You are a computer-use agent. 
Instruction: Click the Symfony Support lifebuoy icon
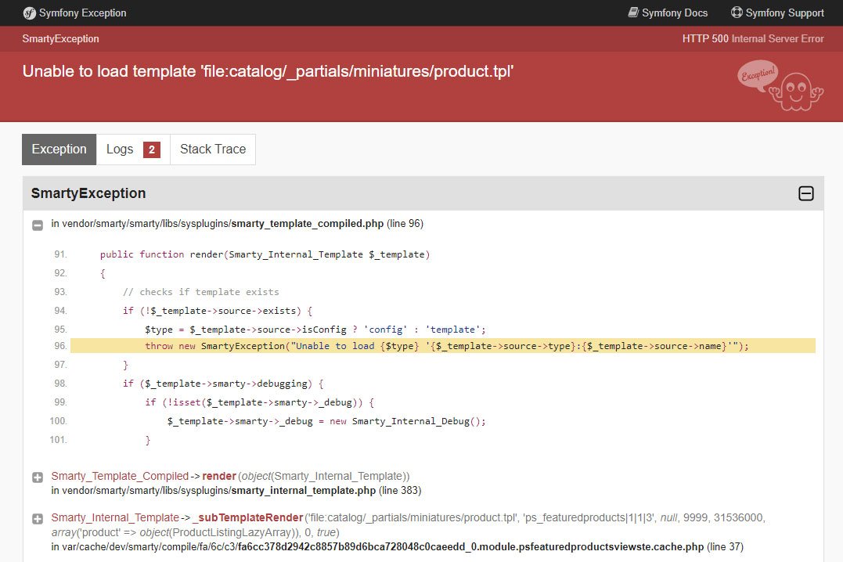737,13
